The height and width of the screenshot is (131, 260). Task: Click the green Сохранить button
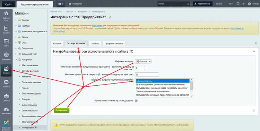pyautogui.click(x=61, y=110)
